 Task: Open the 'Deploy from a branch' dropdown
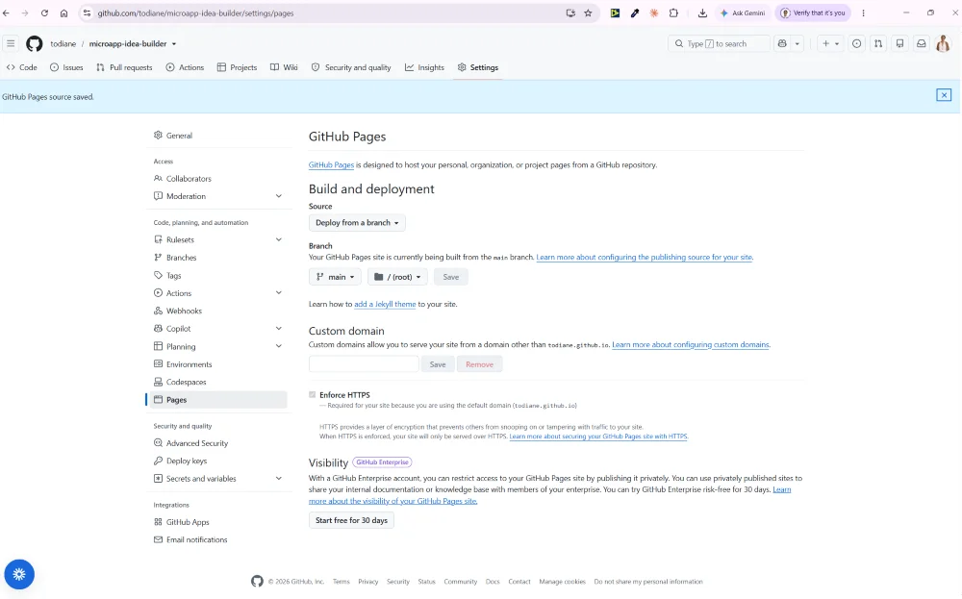(x=357, y=222)
